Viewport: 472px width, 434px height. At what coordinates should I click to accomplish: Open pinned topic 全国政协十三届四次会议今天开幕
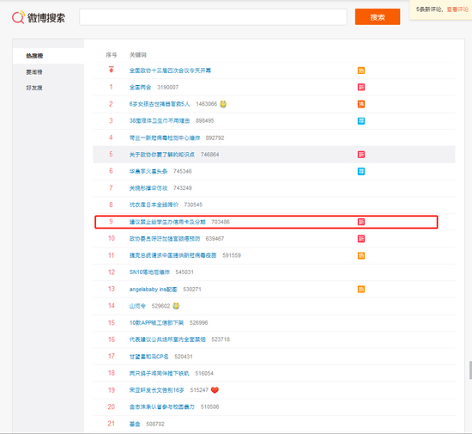pos(170,70)
